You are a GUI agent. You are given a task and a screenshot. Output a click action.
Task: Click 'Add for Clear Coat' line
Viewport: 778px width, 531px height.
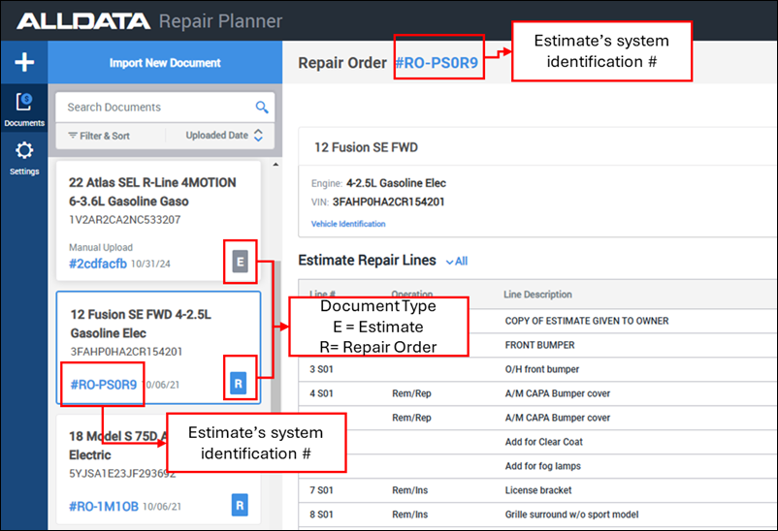[544, 442]
